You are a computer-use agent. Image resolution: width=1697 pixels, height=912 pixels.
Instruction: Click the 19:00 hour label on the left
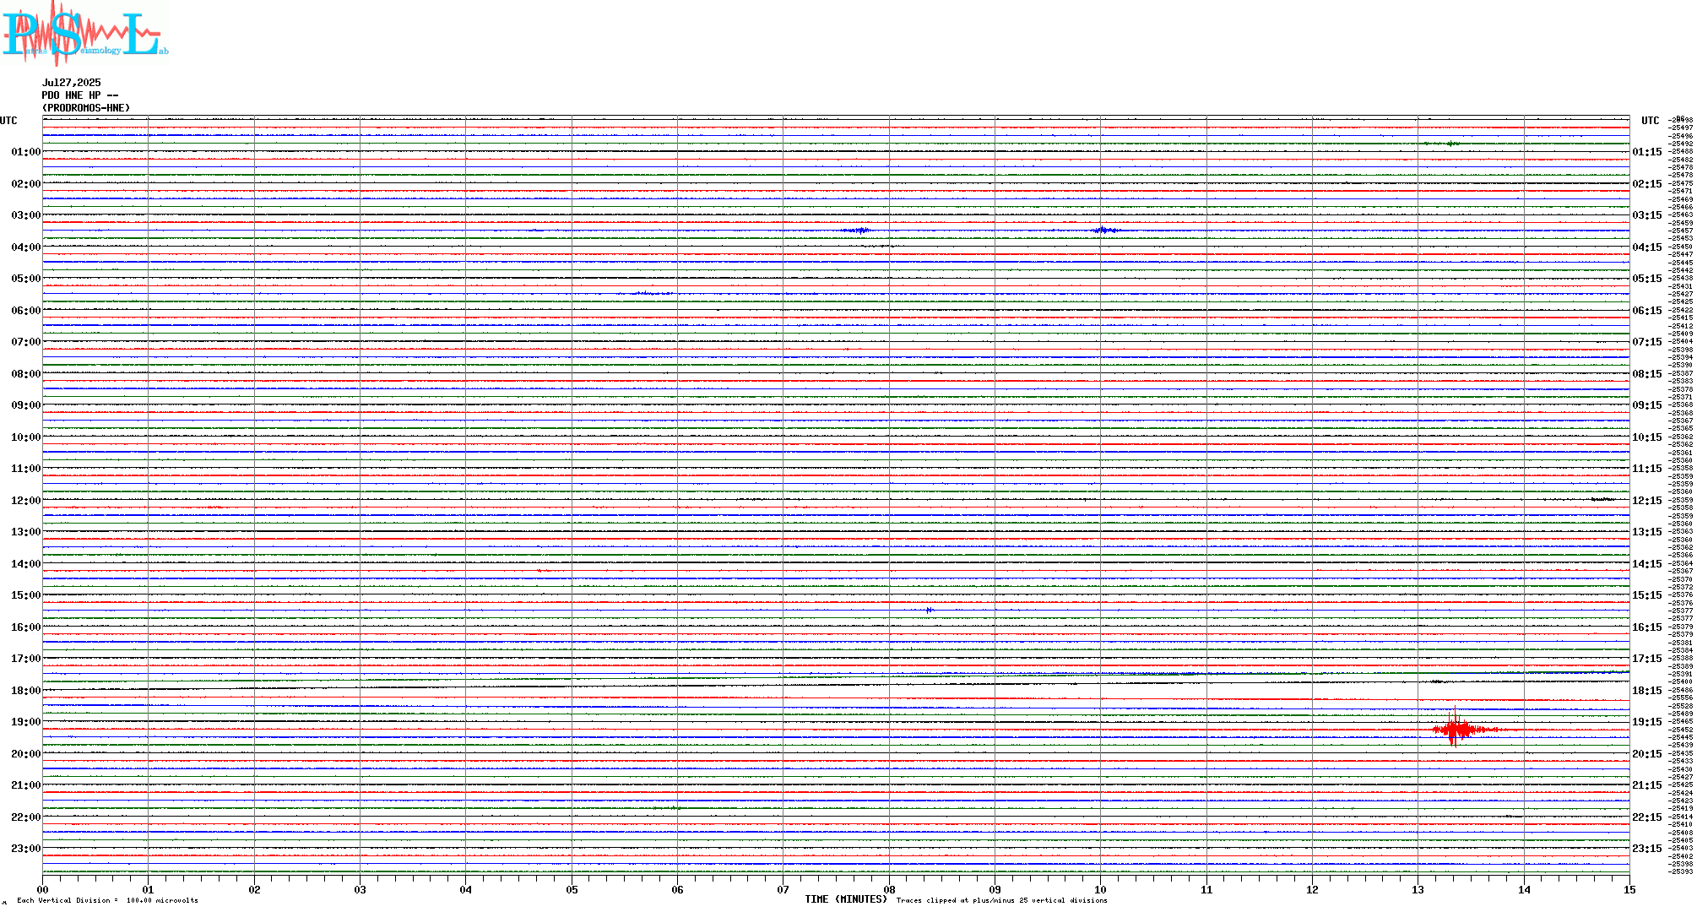(x=25, y=722)
